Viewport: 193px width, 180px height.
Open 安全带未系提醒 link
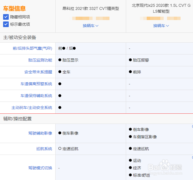(38, 72)
